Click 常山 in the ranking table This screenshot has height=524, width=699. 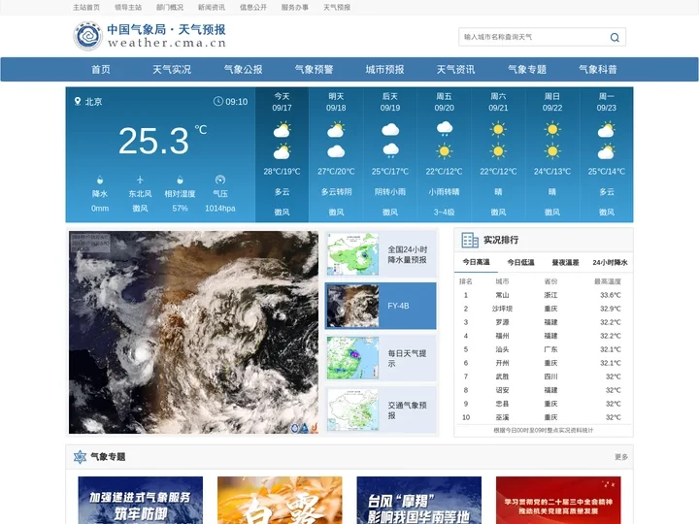[x=503, y=295]
